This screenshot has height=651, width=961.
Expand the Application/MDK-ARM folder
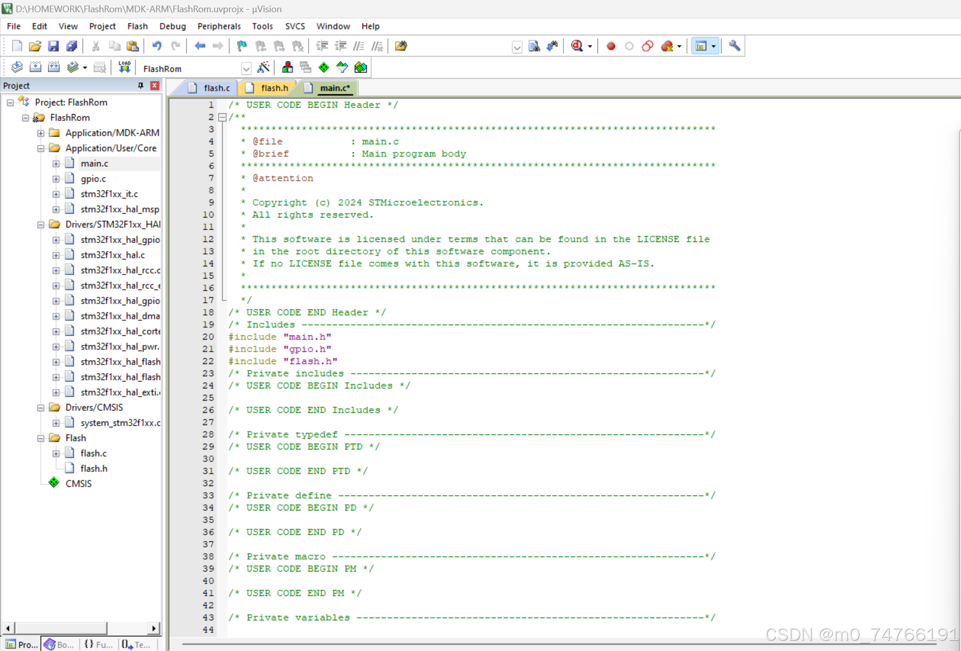point(41,133)
